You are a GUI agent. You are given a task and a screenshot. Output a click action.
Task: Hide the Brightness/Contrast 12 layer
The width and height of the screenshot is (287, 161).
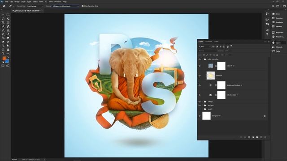(x=200, y=85)
